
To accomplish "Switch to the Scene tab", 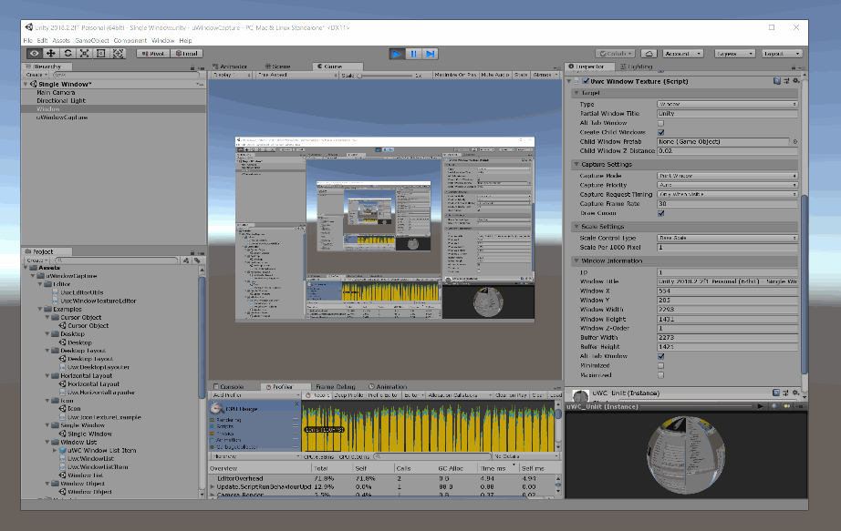I will click(x=277, y=66).
